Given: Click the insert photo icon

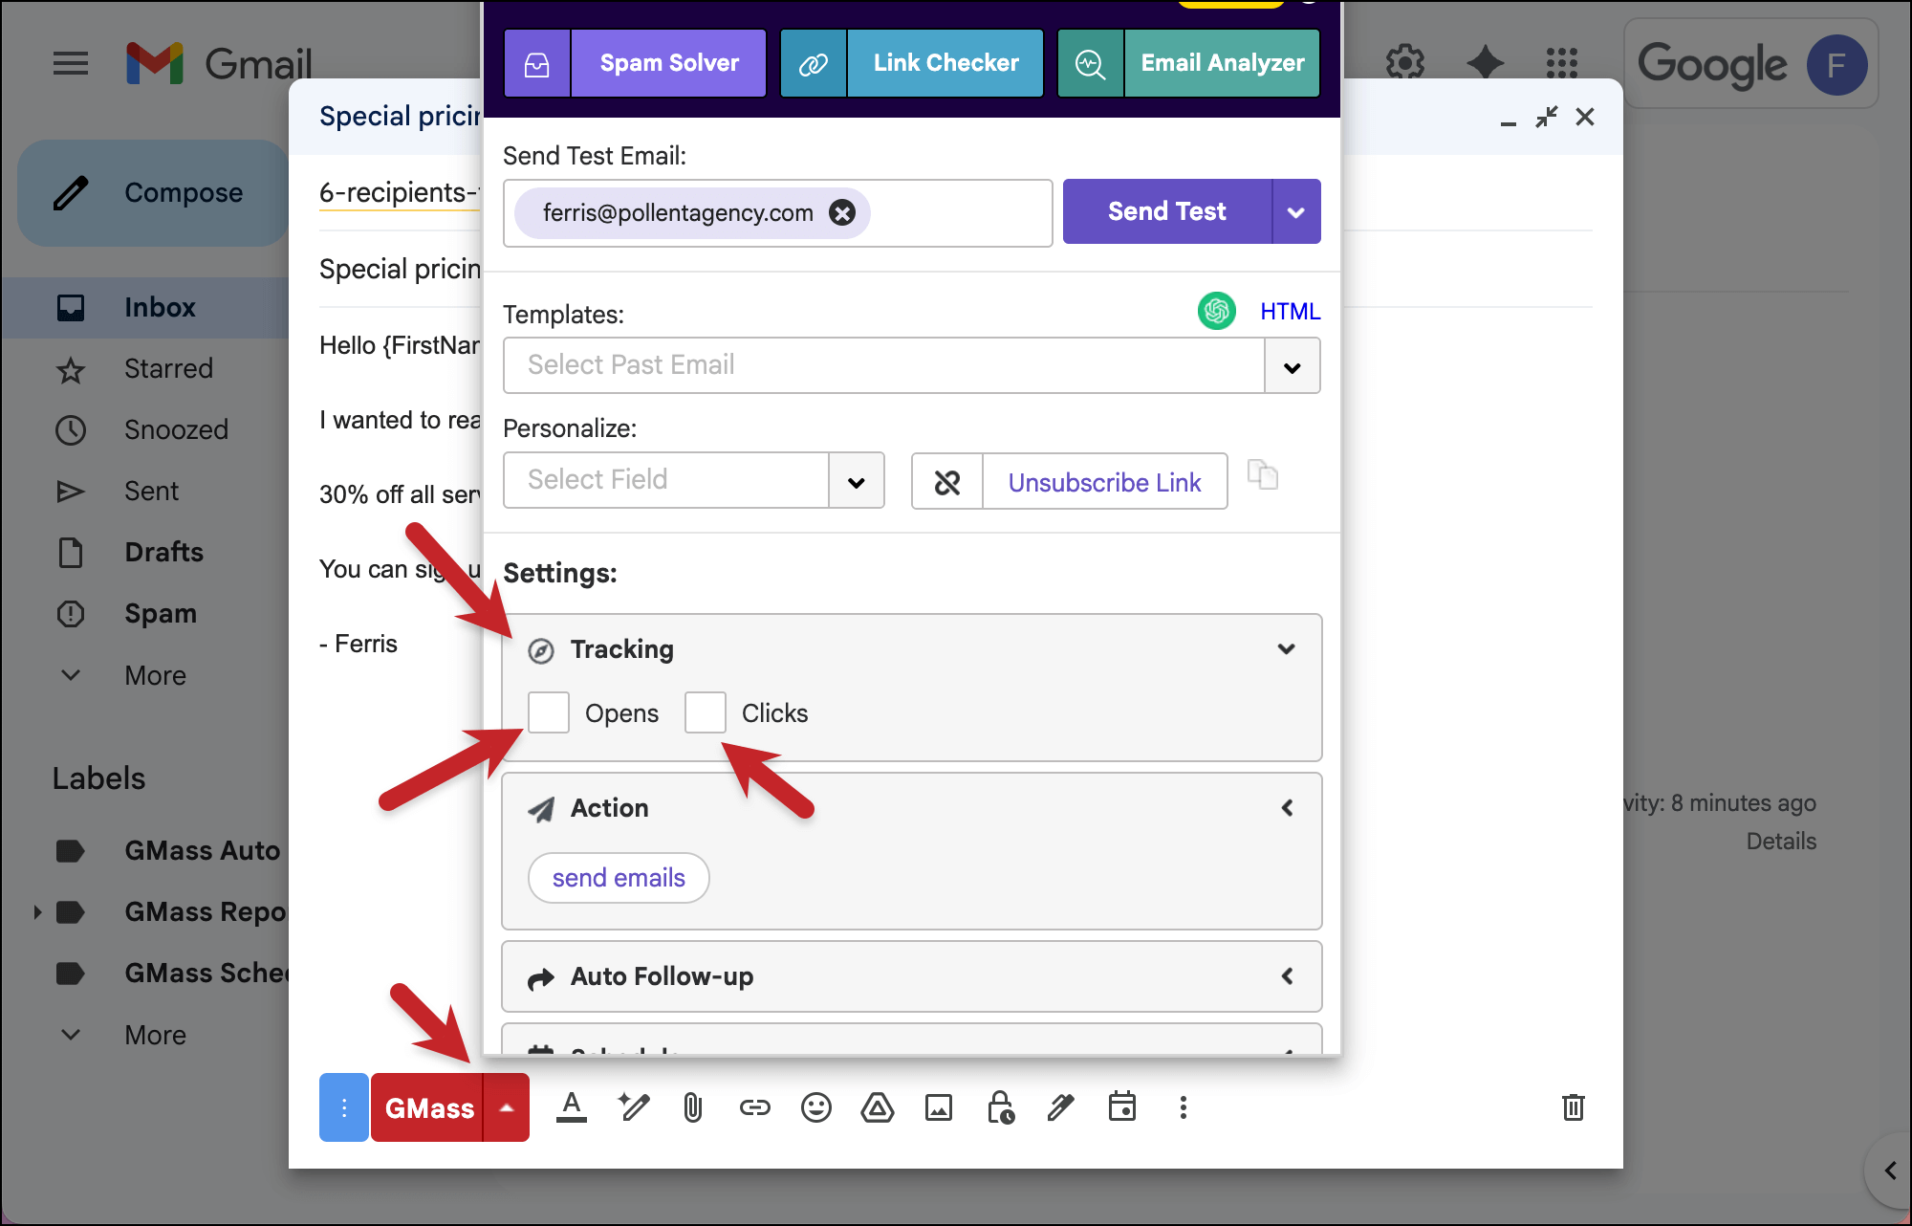Looking at the screenshot, I should pos(938,1107).
